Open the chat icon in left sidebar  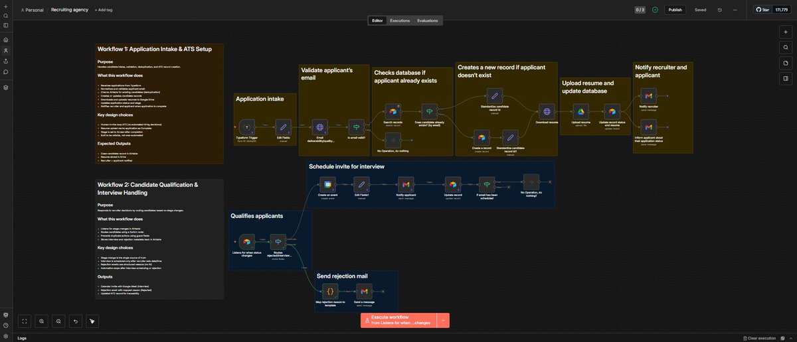click(5, 72)
